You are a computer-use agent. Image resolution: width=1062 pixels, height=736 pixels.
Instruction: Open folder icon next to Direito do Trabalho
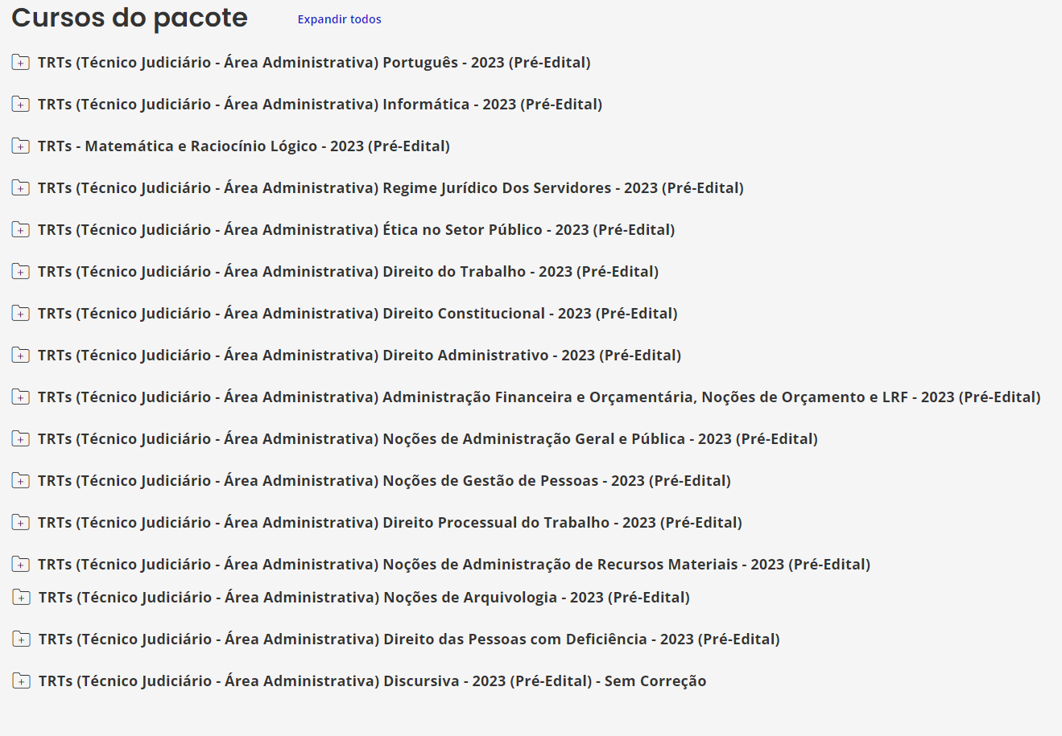point(21,272)
